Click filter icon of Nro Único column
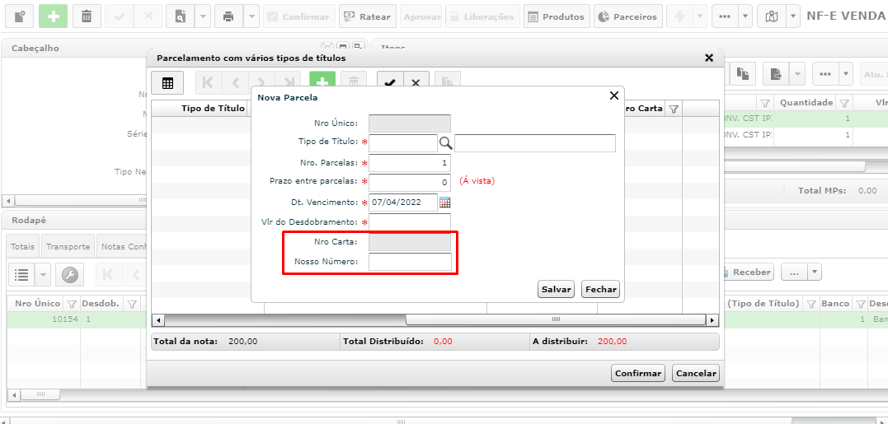Image resolution: width=888 pixels, height=424 pixels. [x=72, y=304]
